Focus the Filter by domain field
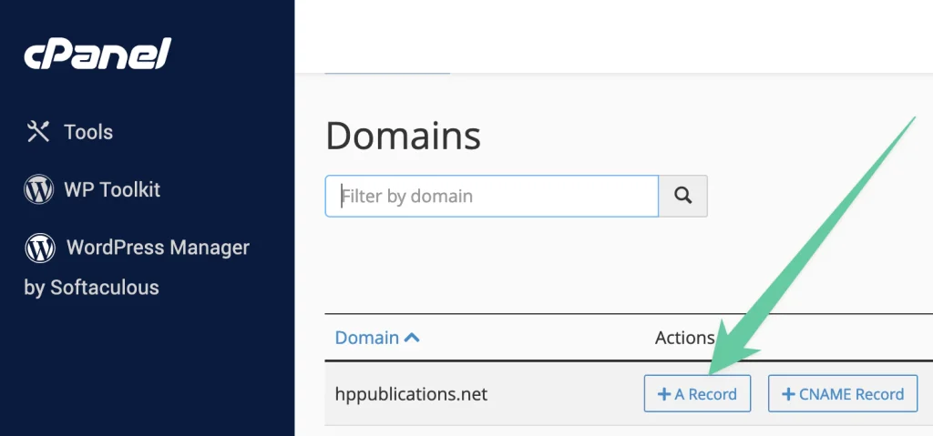Viewport: 933px width, 436px height. [491, 196]
